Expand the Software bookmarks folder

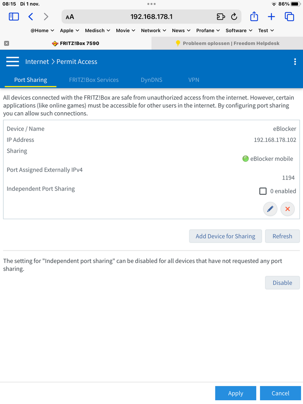click(x=239, y=30)
